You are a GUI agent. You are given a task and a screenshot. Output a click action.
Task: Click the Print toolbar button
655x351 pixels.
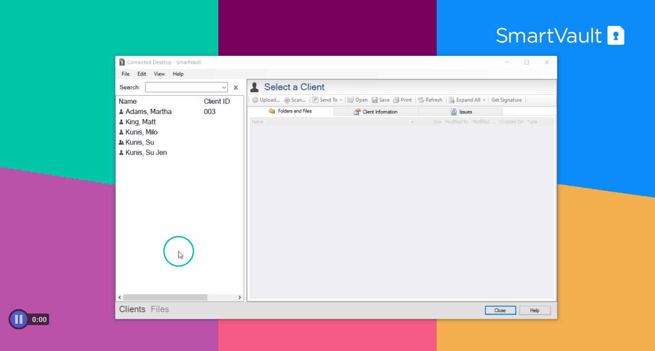coord(402,100)
